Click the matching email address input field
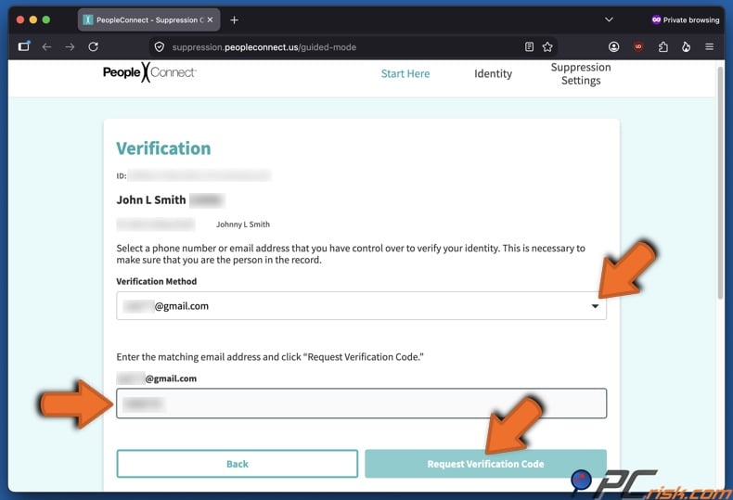 pos(361,404)
